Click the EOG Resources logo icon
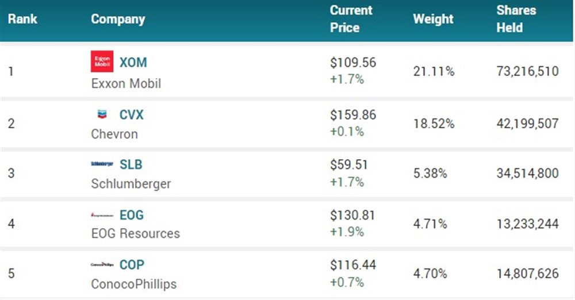 coord(102,216)
